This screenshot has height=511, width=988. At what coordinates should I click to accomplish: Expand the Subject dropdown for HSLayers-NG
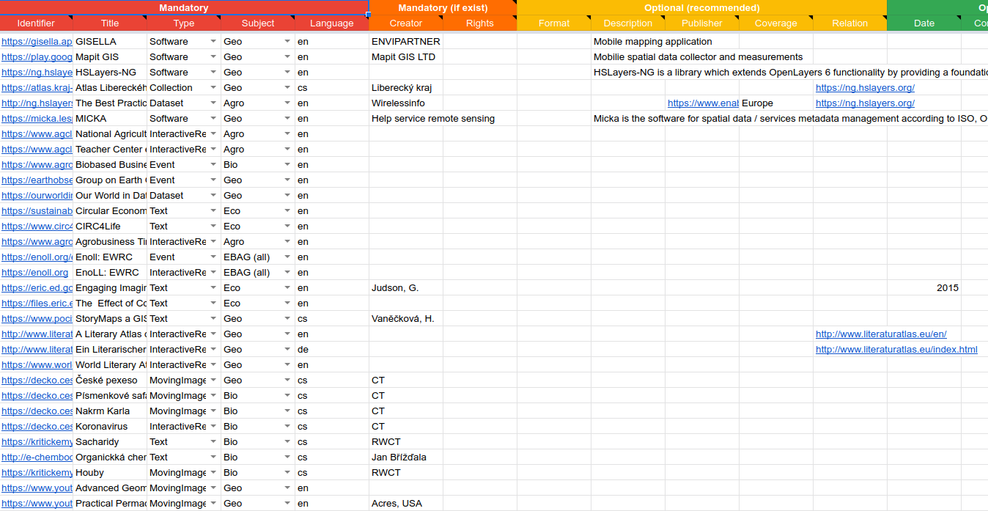(287, 73)
